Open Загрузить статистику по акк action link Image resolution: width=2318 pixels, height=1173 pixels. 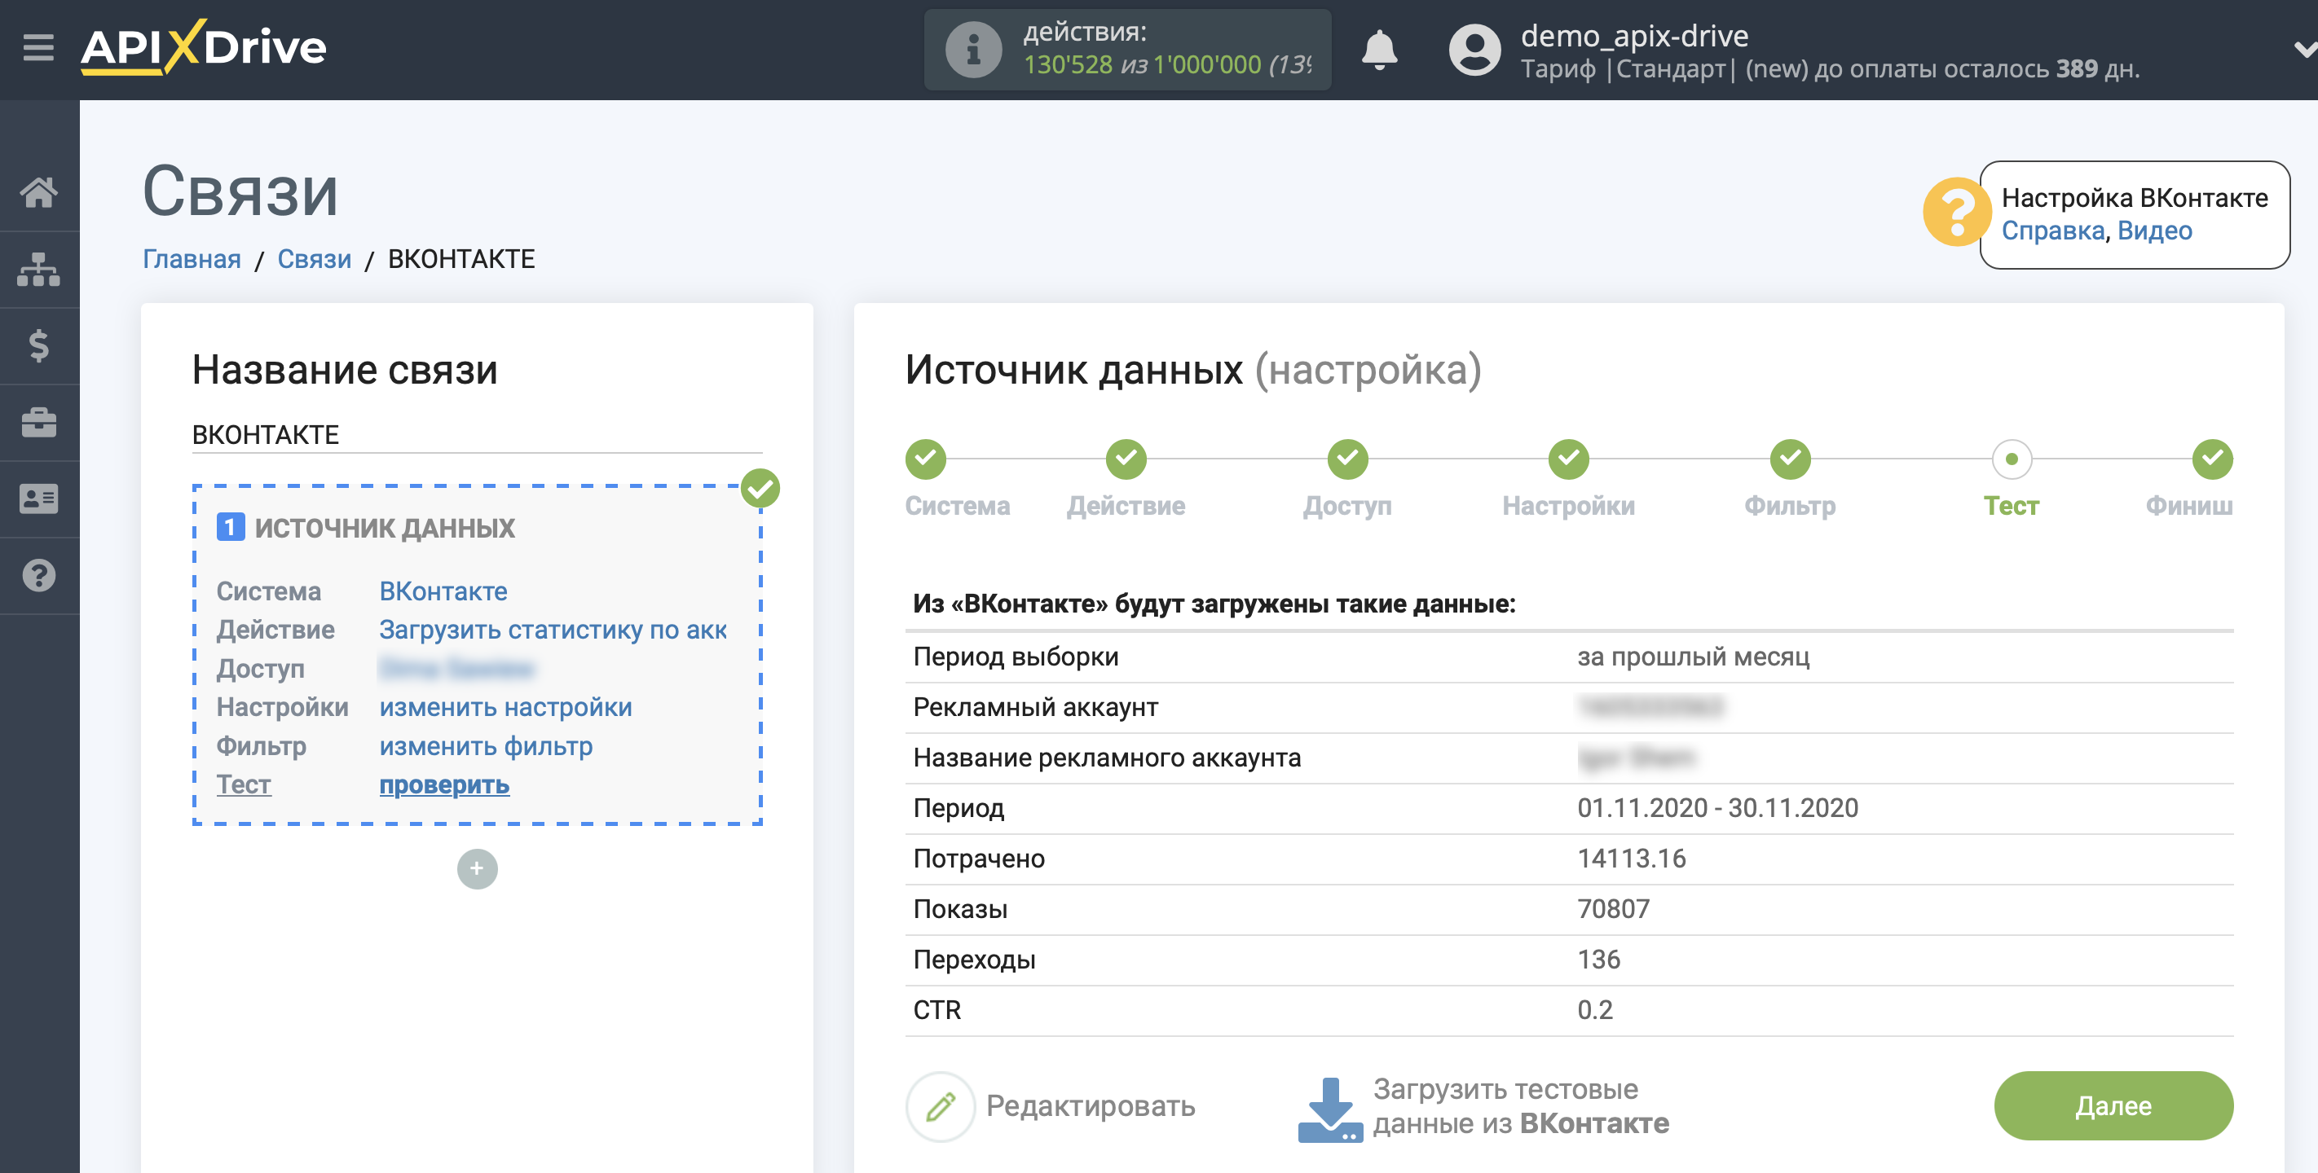(553, 630)
